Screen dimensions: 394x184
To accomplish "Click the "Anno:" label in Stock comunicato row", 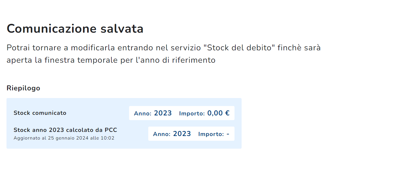I will 143,114.
